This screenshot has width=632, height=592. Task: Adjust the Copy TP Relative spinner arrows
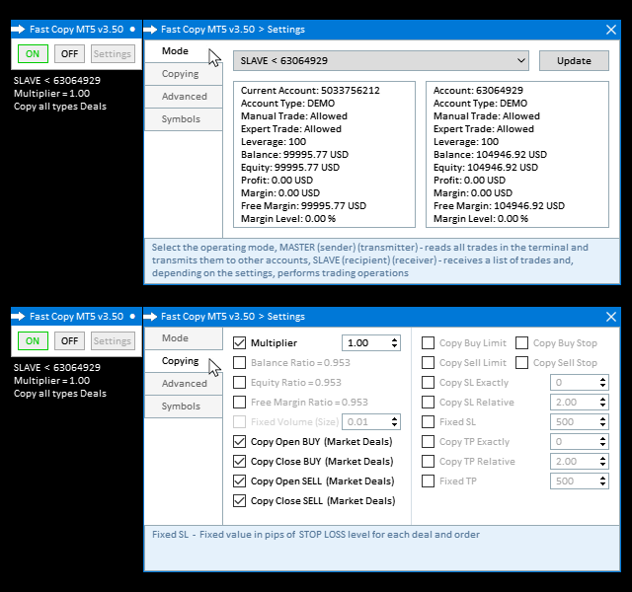coord(602,462)
